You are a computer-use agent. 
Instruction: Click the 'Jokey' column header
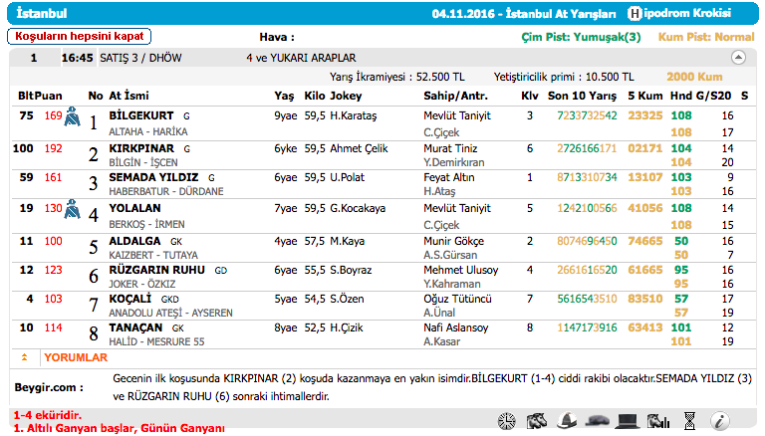(346, 96)
